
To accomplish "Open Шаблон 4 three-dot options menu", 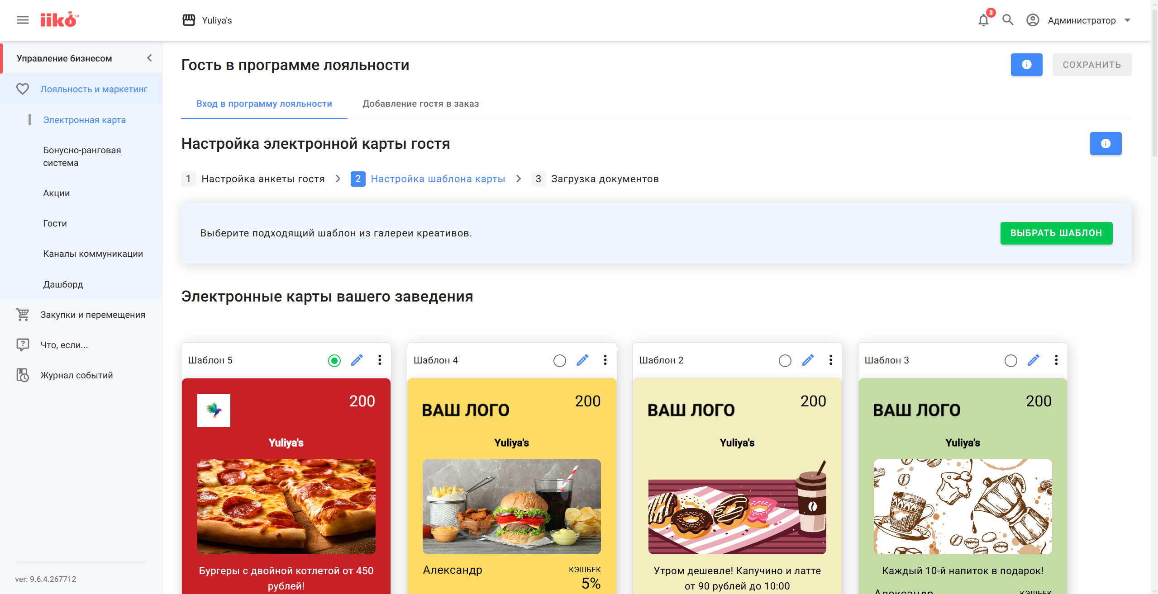I will coord(605,360).
